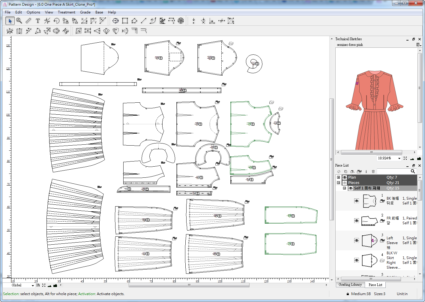
Task: Select the arrow Selection tool
Action: tap(10, 21)
